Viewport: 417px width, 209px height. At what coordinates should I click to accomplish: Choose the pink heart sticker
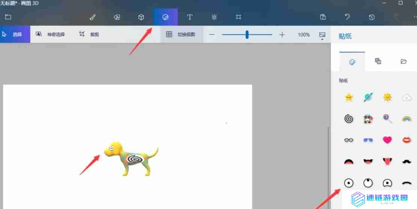pos(387,140)
